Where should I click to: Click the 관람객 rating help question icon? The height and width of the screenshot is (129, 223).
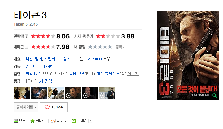pos(27,36)
